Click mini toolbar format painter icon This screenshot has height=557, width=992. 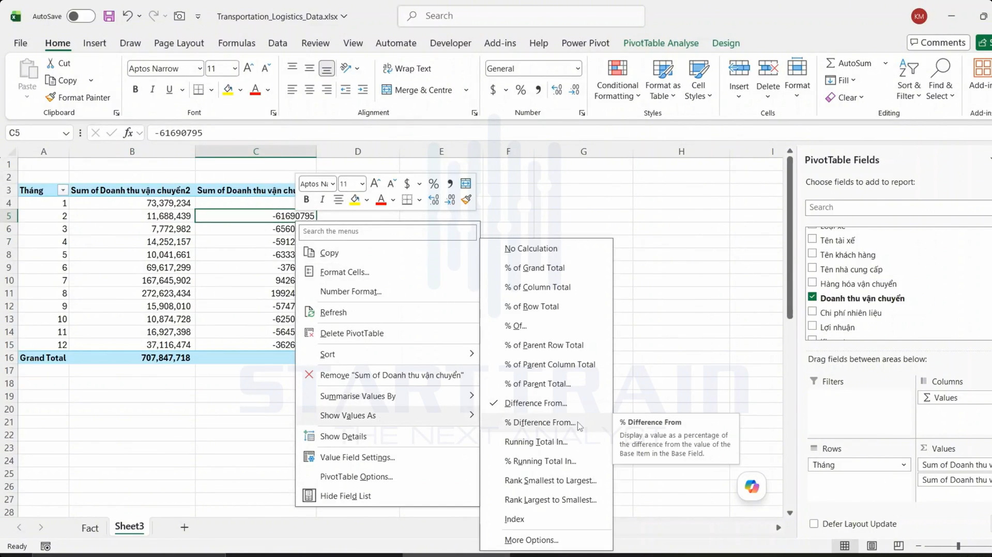point(466,200)
